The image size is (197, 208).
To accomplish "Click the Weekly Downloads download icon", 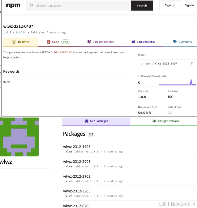I will 139,76.
